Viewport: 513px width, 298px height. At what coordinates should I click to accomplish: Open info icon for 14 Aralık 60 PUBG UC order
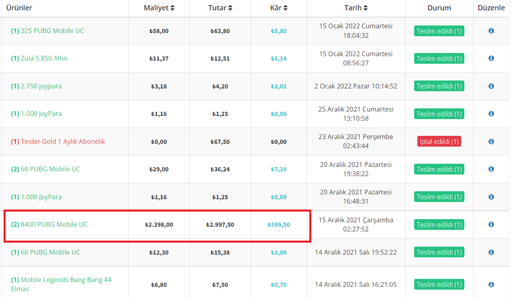[x=491, y=252]
